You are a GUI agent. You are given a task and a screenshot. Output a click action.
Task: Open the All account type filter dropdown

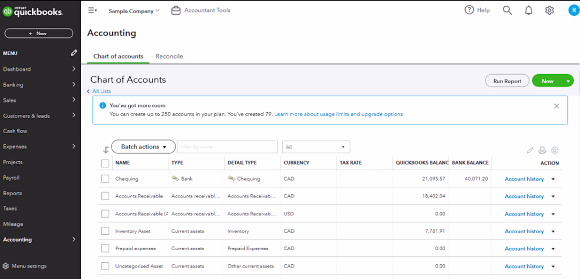coord(316,147)
